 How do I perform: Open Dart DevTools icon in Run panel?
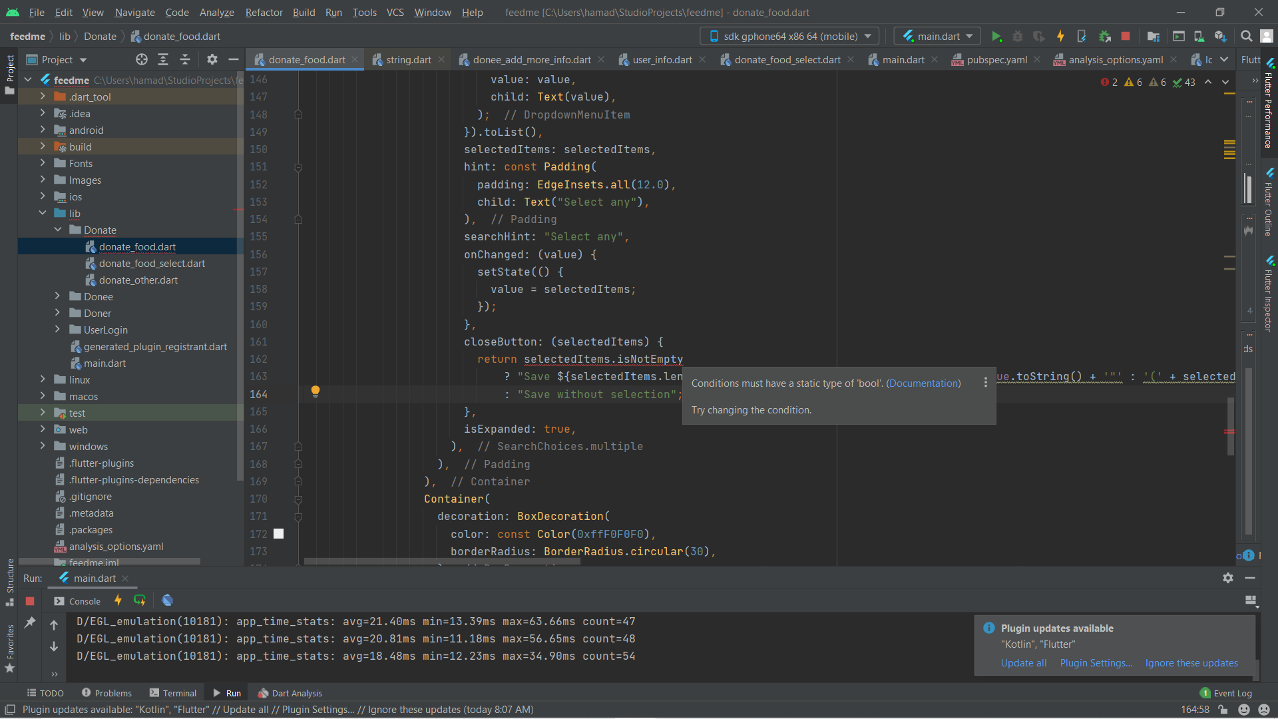pyautogui.click(x=167, y=600)
